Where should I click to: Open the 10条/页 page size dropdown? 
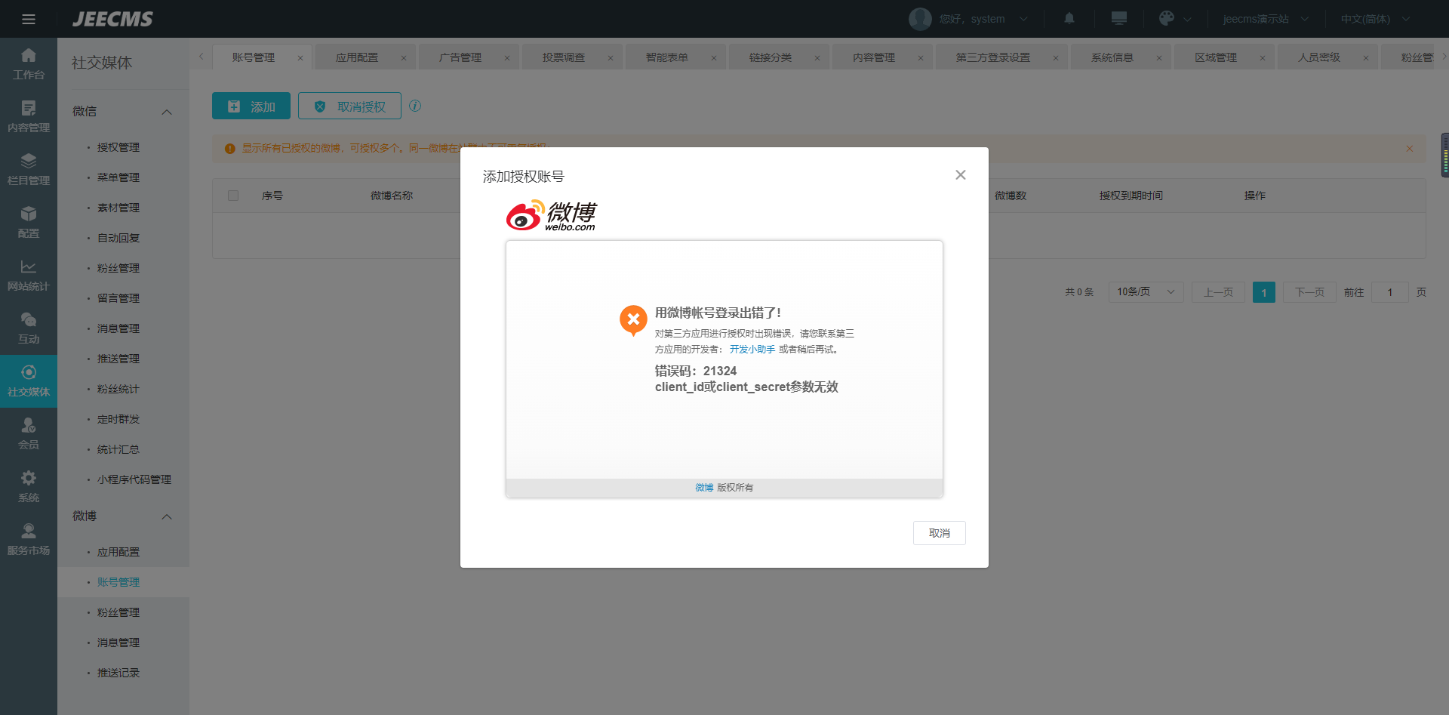[1146, 292]
